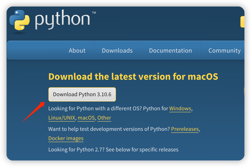
Task: Click the 'Looking for Python 2.7?' text
Action: (113, 149)
